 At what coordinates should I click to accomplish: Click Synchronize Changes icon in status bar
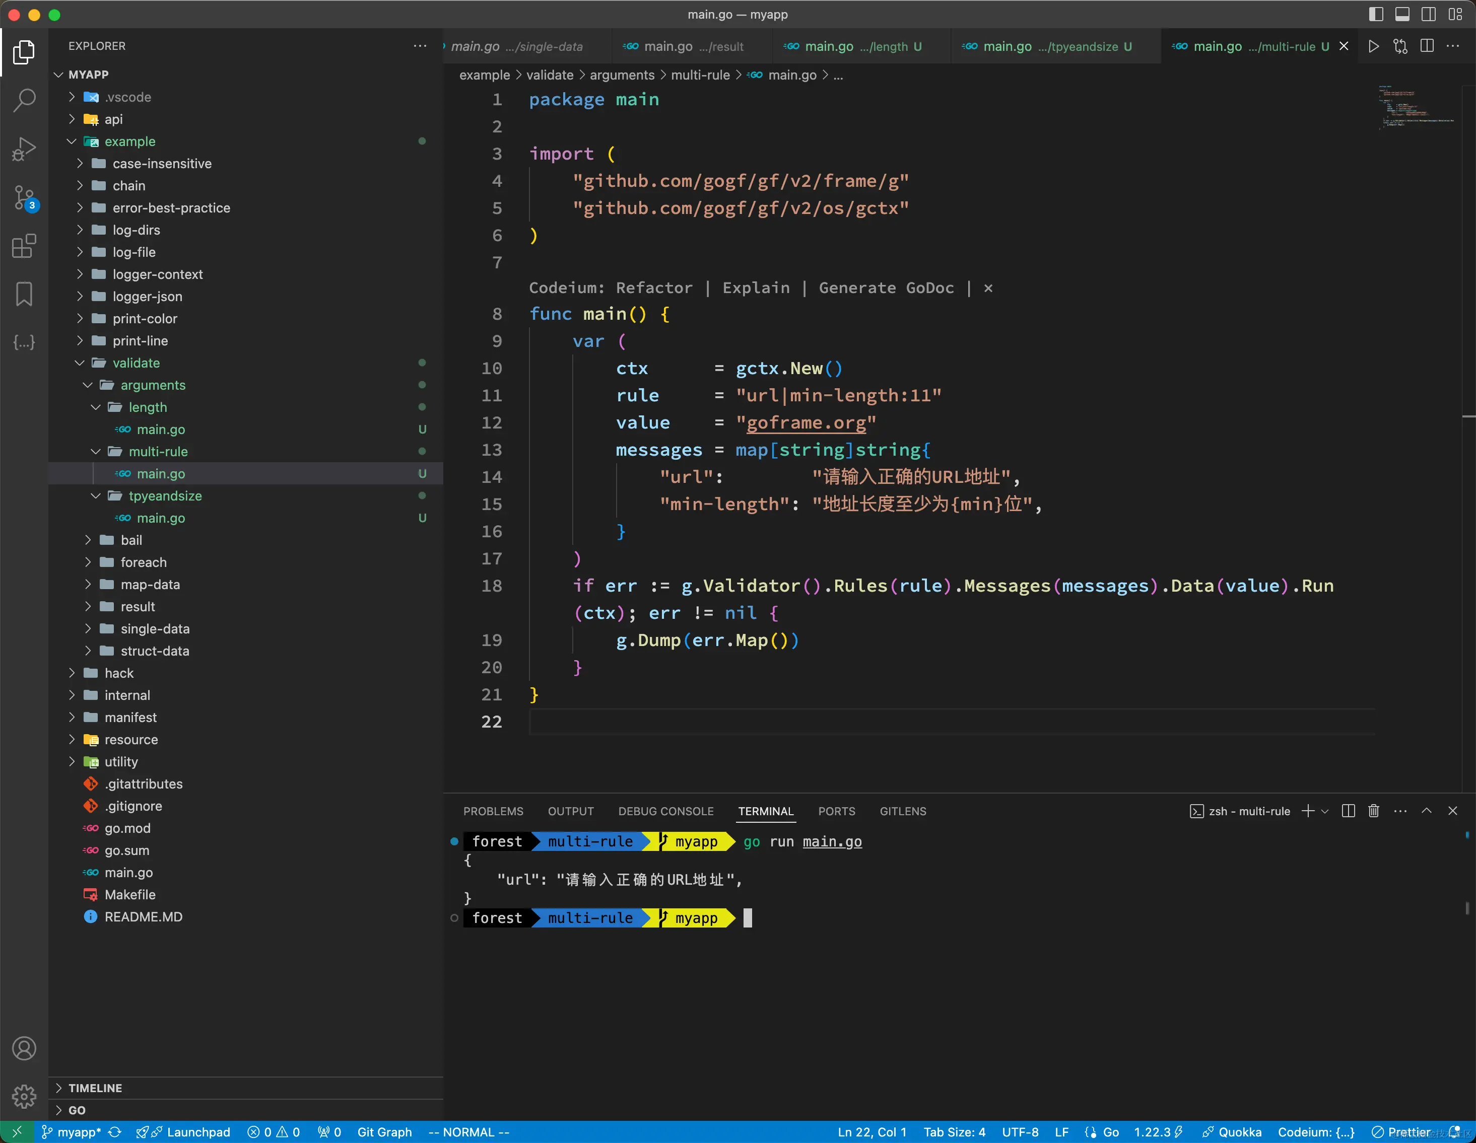point(115,1132)
